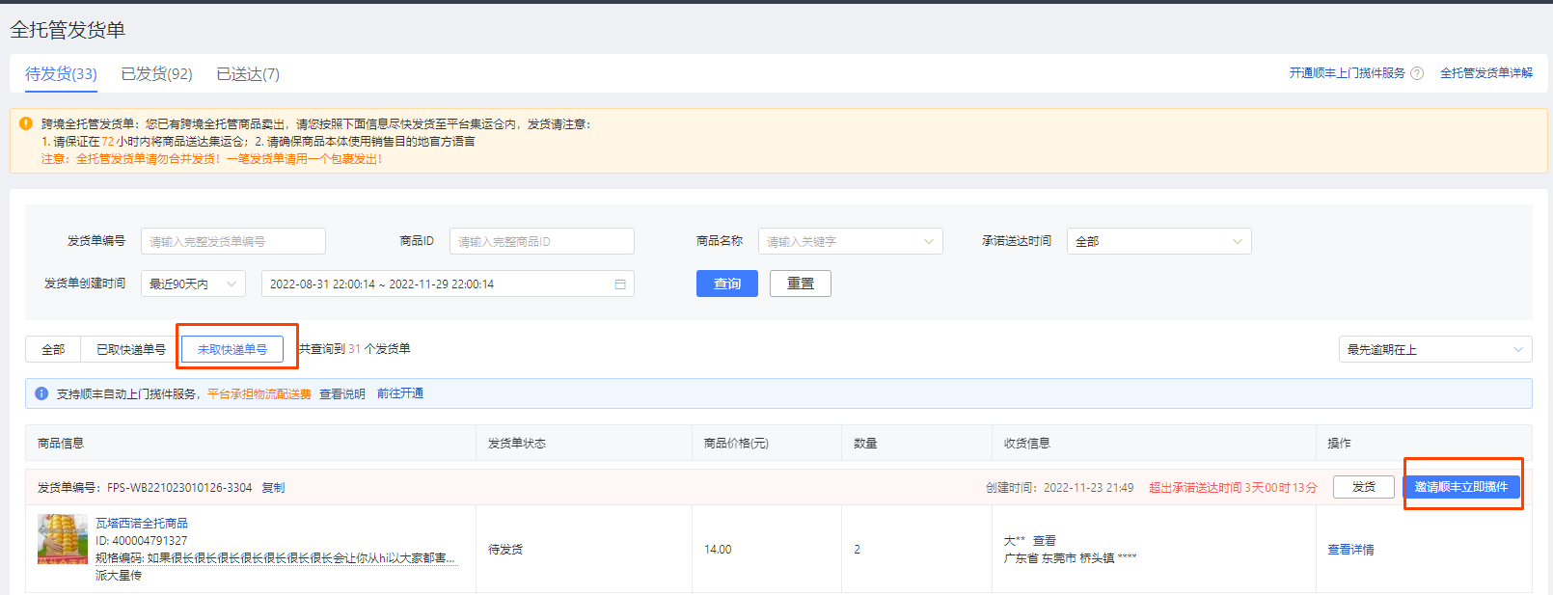Image resolution: width=1553 pixels, height=595 pixels.
Task: Open the corn product thumbnail image
Action: 63,539
